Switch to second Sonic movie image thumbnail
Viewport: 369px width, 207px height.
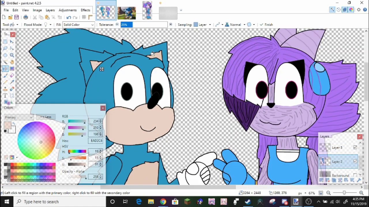click(126, 13)
